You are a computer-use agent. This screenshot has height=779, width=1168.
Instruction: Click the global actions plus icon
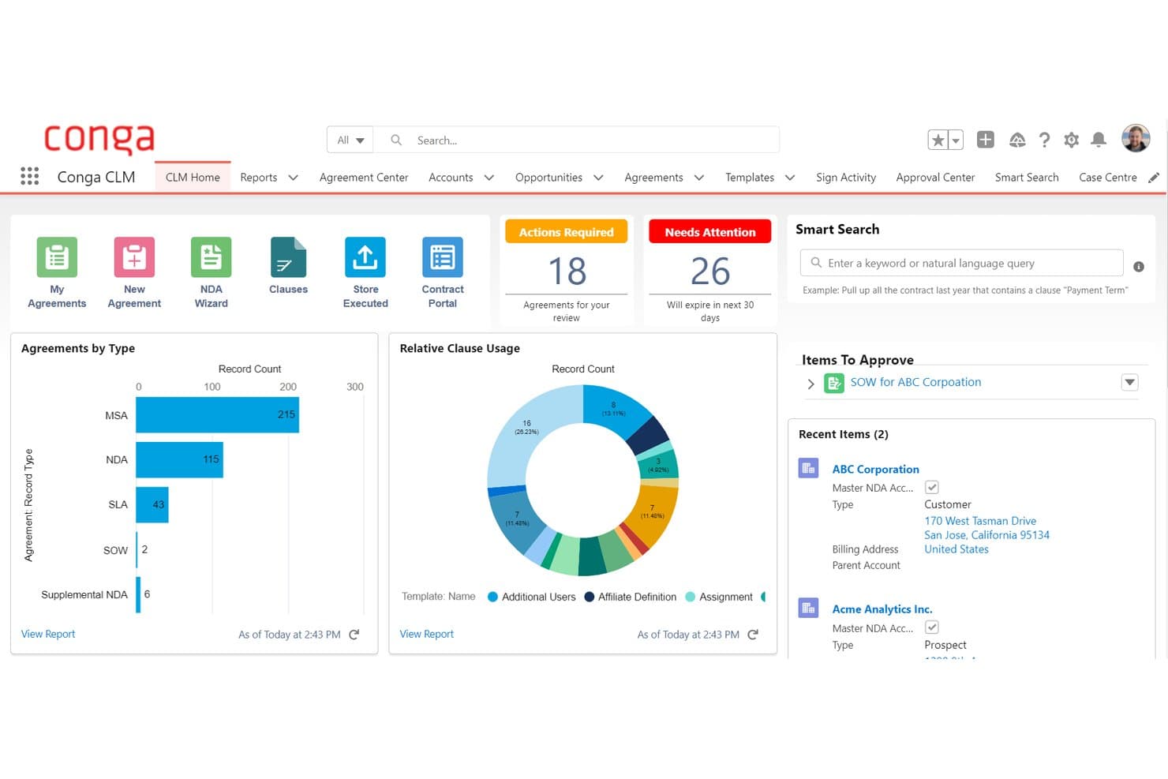(985, 140)
